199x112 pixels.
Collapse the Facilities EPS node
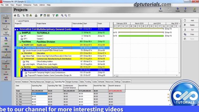[17, 42]
